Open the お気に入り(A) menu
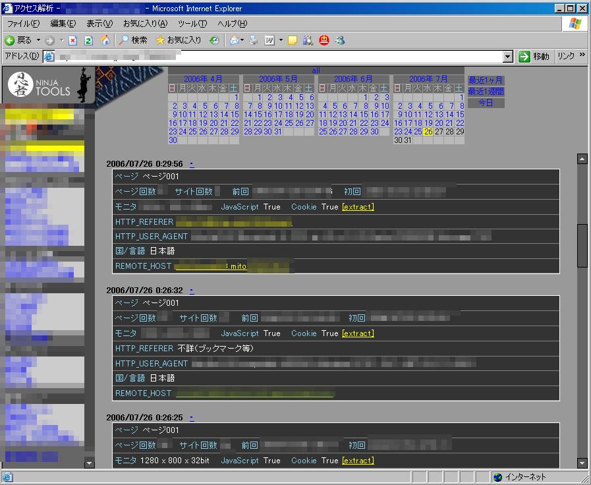591x485 pixels. tap(146, 24)
